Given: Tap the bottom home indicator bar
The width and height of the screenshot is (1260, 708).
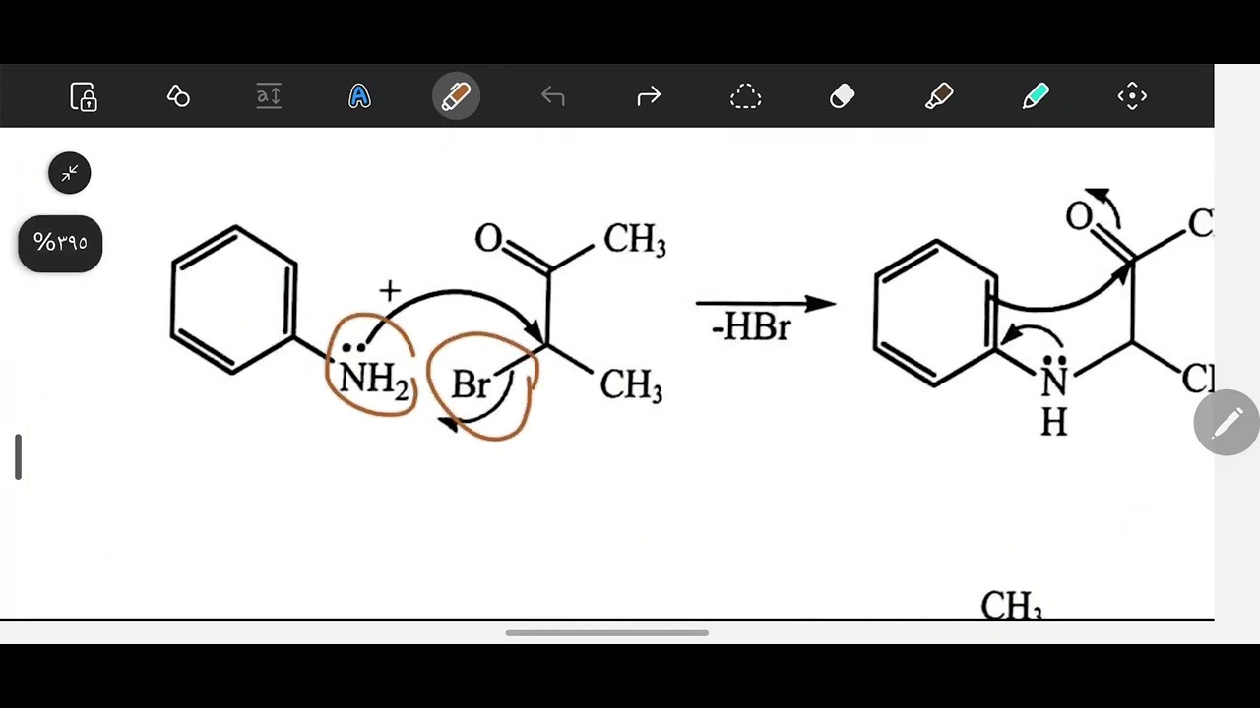Looking at the screenshot, I should tap(606, 632).
